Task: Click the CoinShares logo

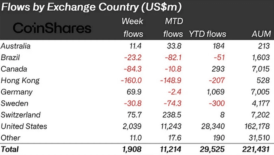Action: pyautogui.click(x=52, y=28)
